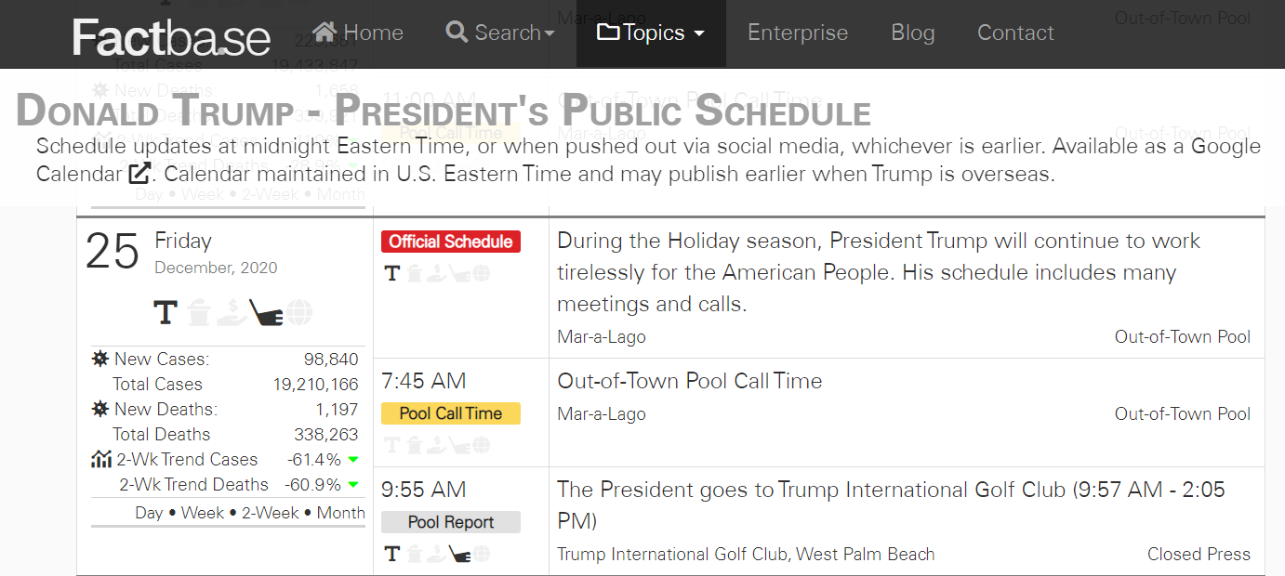Viewport: 1285px width, 576px height.
Task: Click the dark golf bag icon below December, 2020
Action: (266, 313)
